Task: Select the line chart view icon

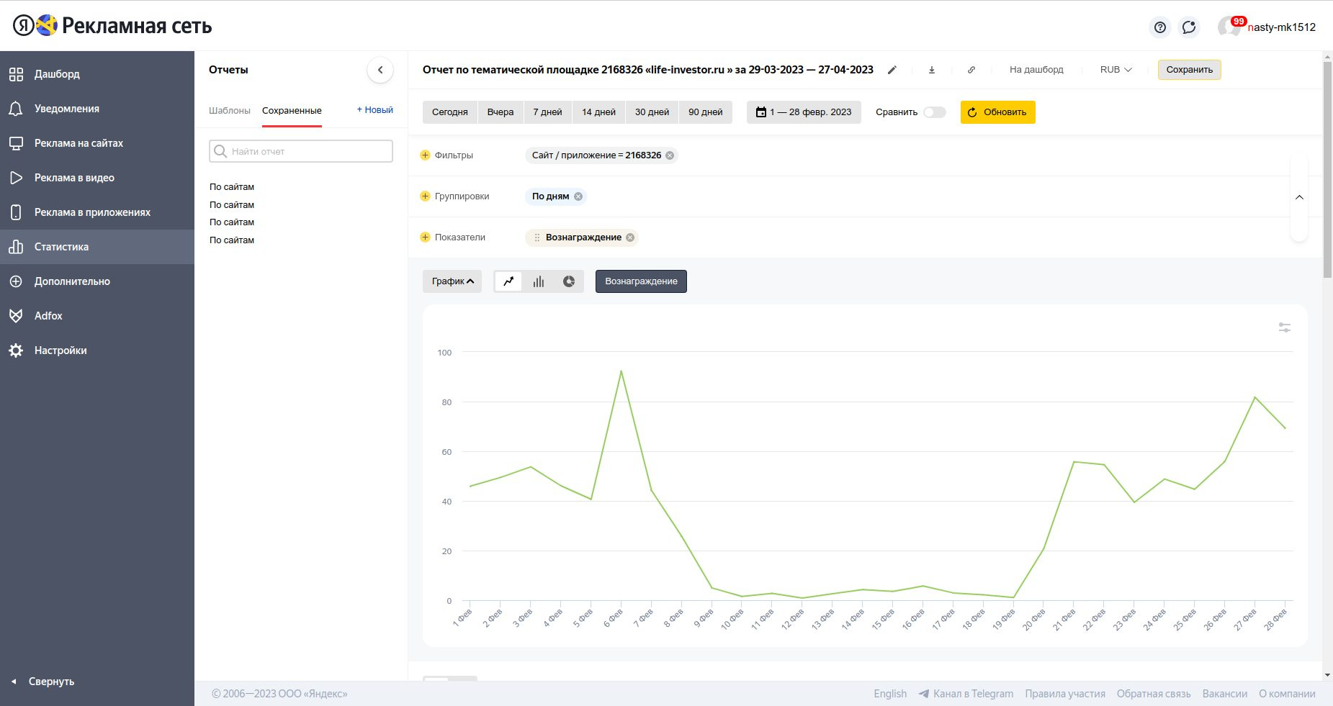Action: pyautogui.click(x=508, y=281)
